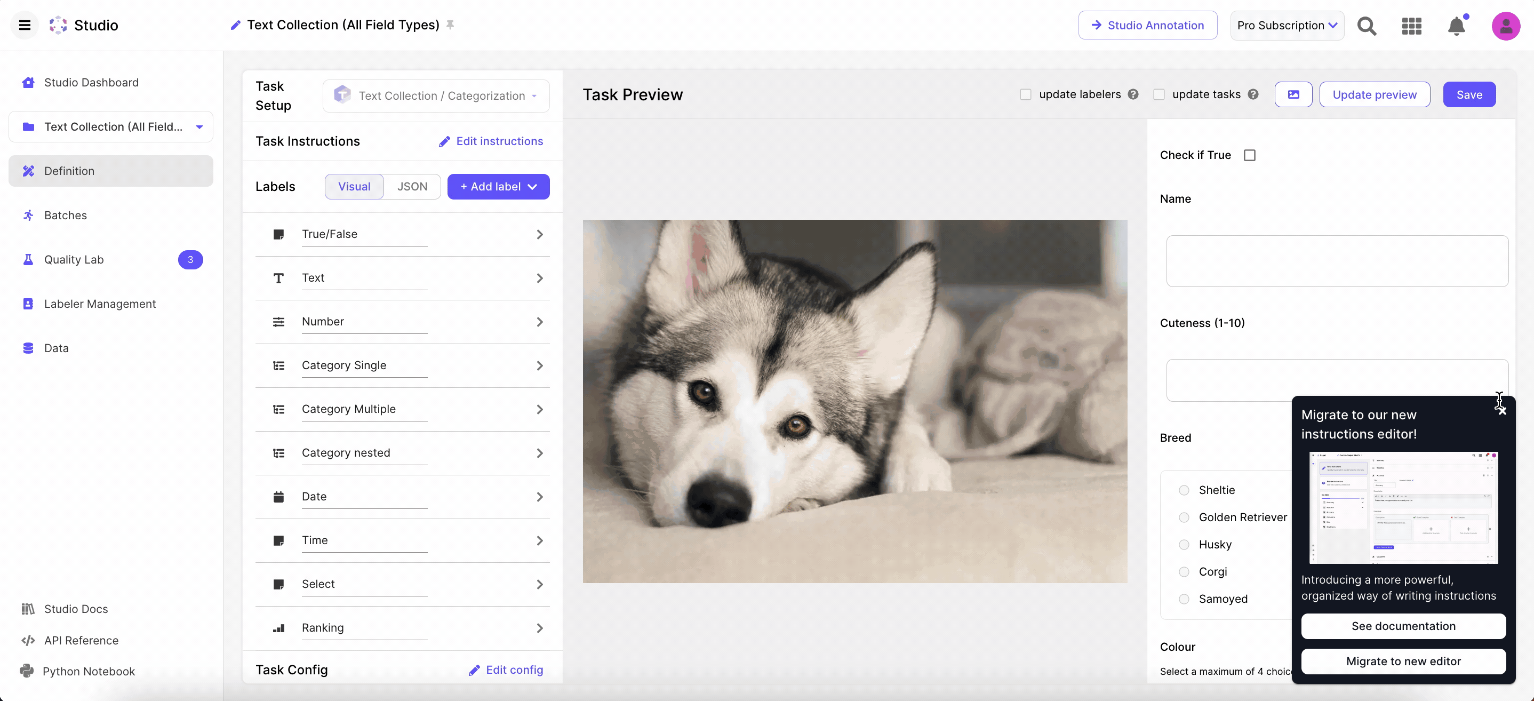The height and width of the screenshot is (701, 1534).
Task: Open notifications bell icon
Action: [x=1457, y=26]
